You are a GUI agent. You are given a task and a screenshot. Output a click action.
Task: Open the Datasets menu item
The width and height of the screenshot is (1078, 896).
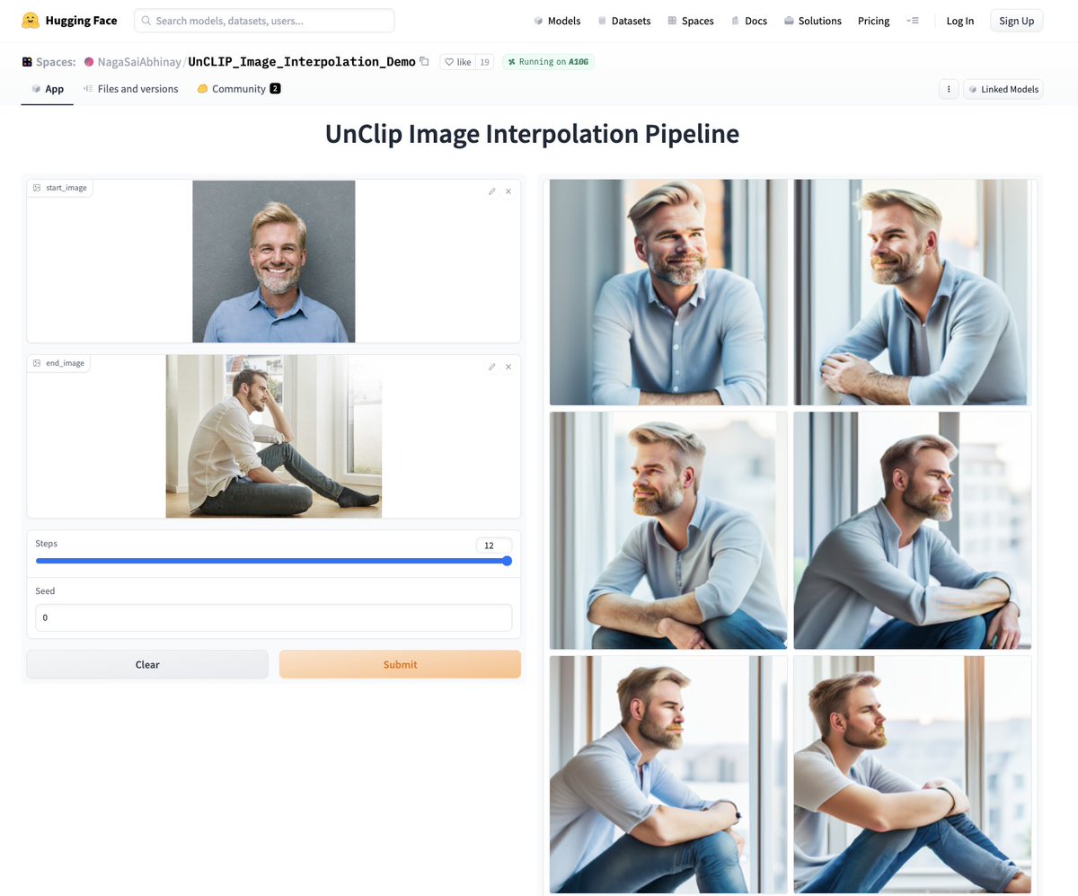624,21
